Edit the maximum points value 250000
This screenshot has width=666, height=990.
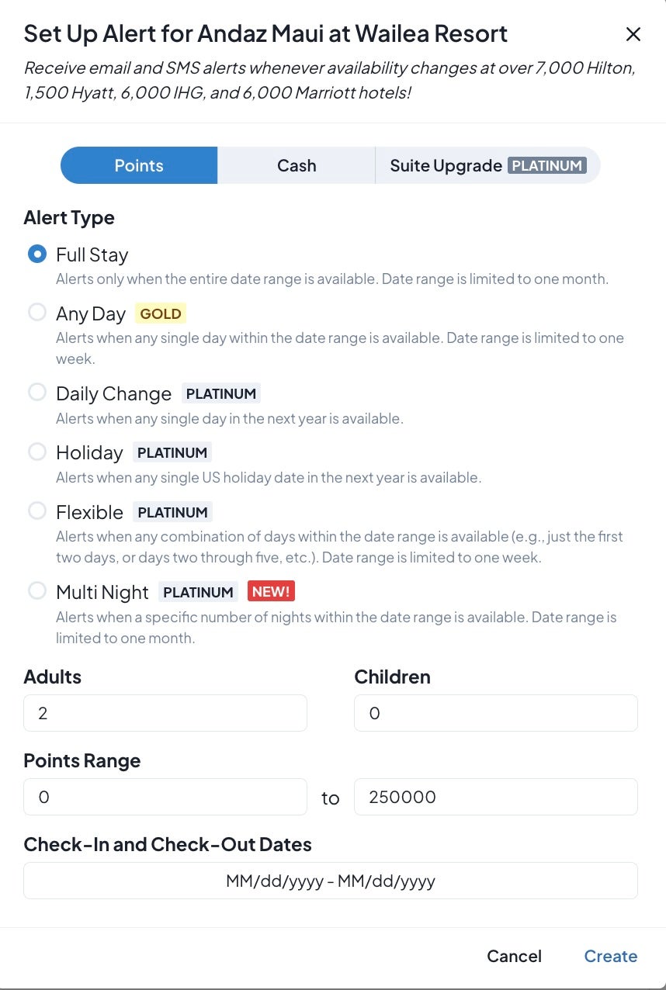(x=495, y=797)
